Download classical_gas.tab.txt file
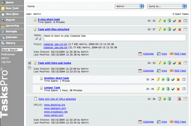Viewport: 191px width, 126px height. point(55,47)
